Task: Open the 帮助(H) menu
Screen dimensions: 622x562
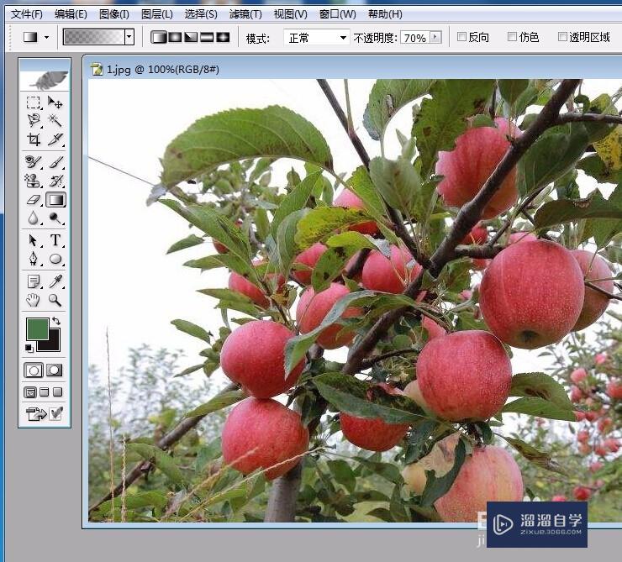Action: click(385, 14)
